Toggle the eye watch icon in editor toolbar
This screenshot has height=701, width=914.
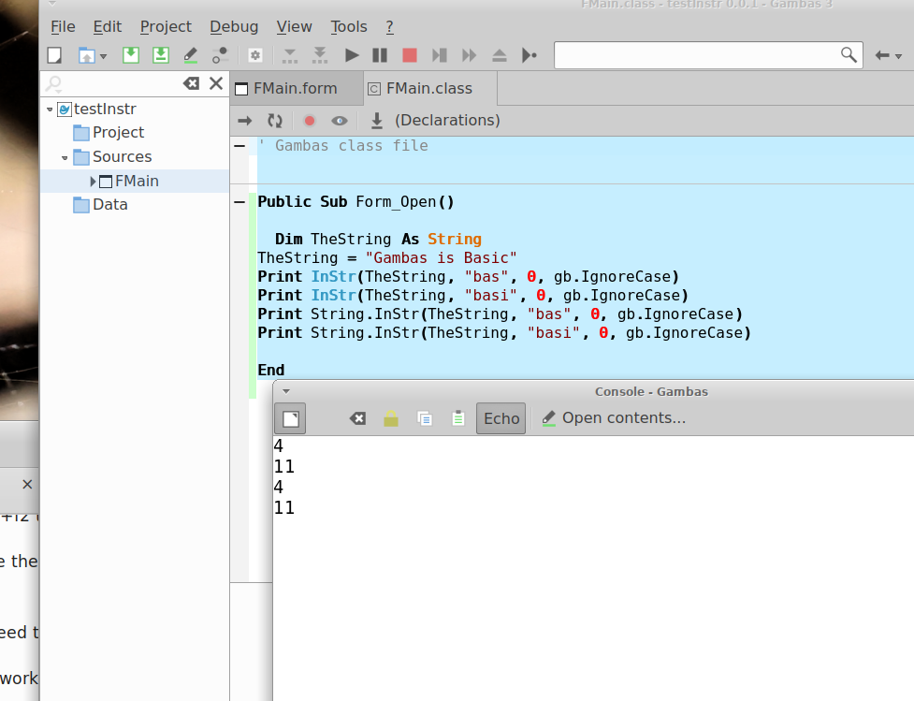point(340,120)
